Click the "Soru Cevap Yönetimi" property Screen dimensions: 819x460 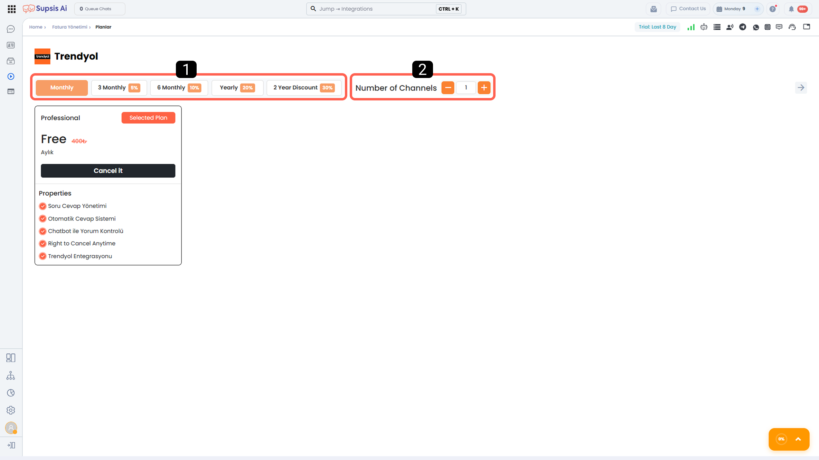pos(77,206)
